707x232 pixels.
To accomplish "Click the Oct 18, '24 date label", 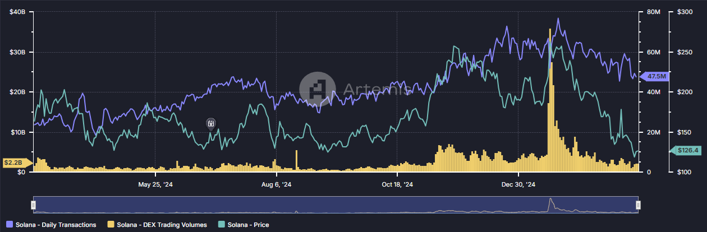I will tap(397, 184).
